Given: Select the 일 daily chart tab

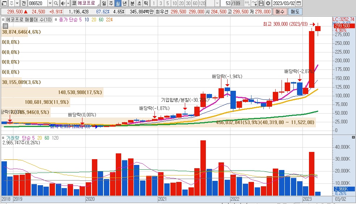Looking at the screenshot, I should [104, 3].
